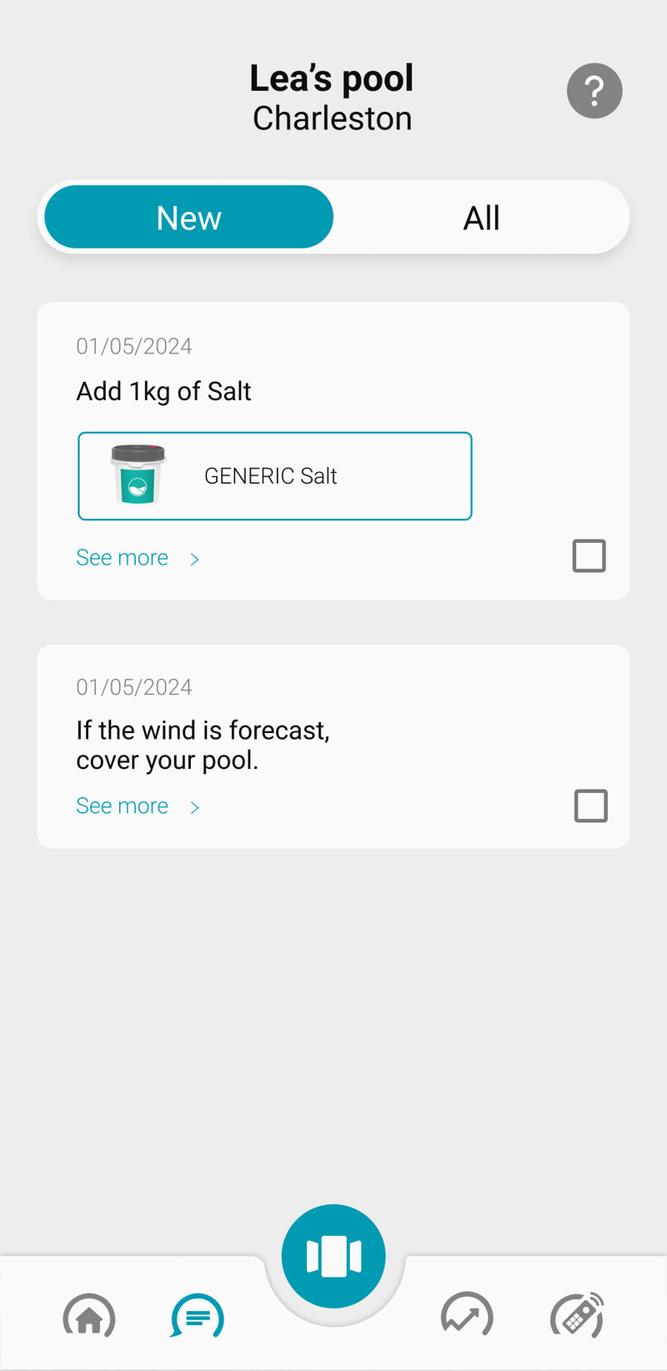Screen dimensions: 667x1371
Task: Tap the wind forecast advice text
Action: pos(203,745)
